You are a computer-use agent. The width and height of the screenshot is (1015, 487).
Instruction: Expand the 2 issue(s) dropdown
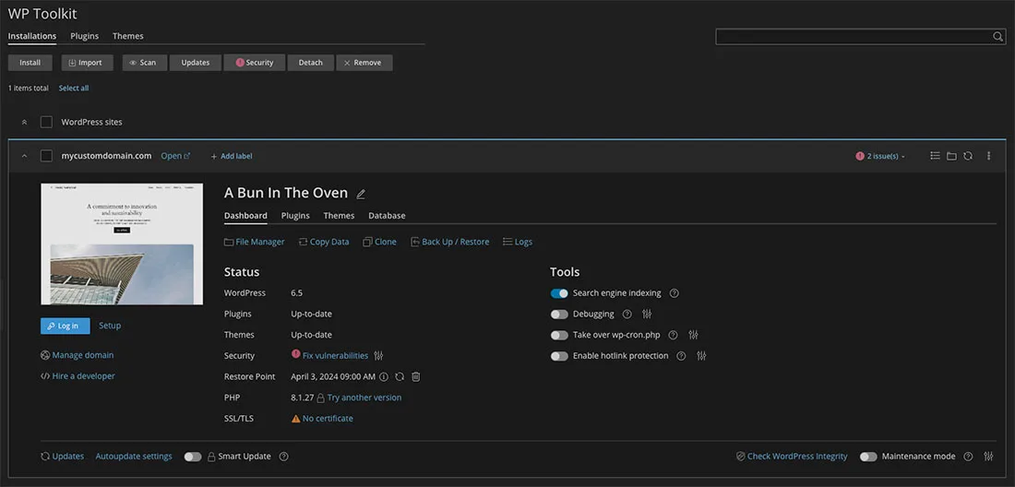click(881, 156)
